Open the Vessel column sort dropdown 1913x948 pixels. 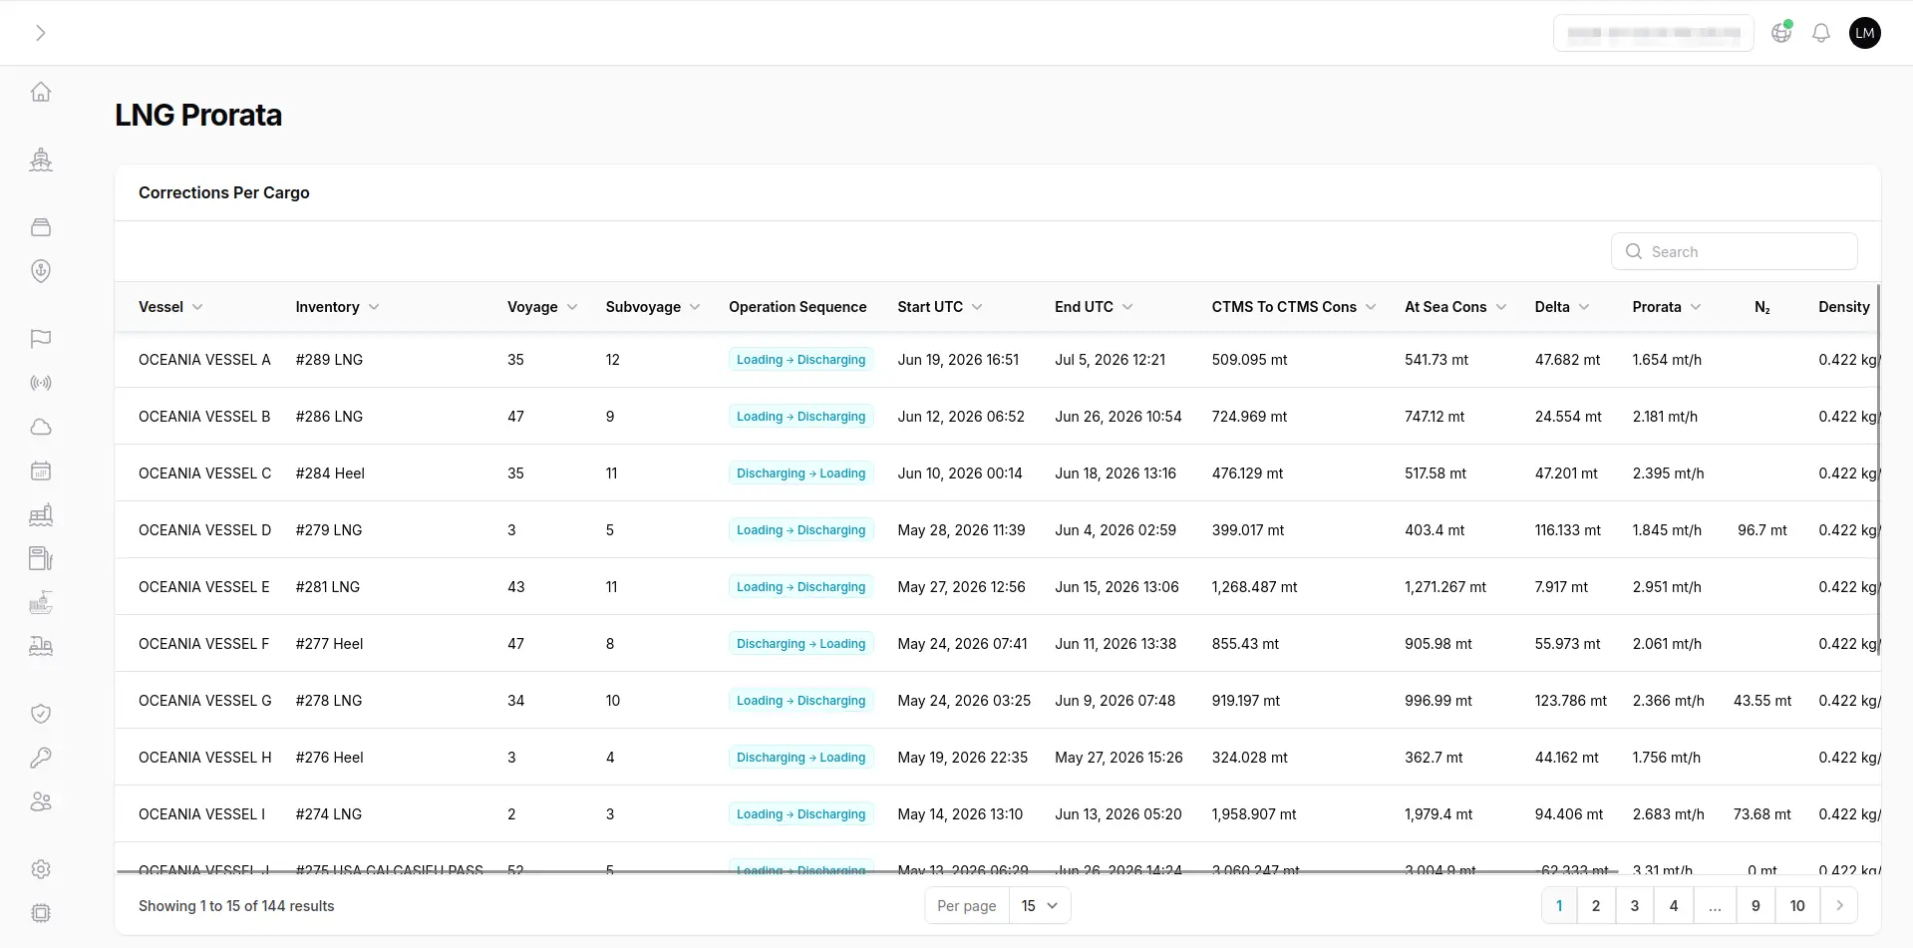[197, 307]
